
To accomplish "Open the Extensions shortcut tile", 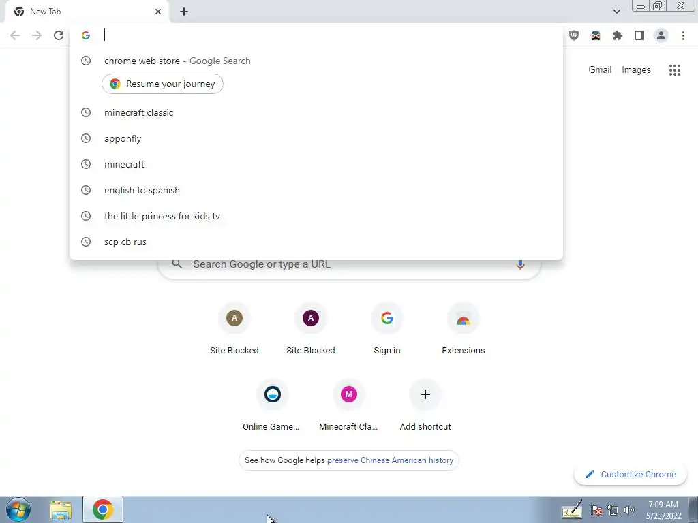I will (x=464, y=328).
